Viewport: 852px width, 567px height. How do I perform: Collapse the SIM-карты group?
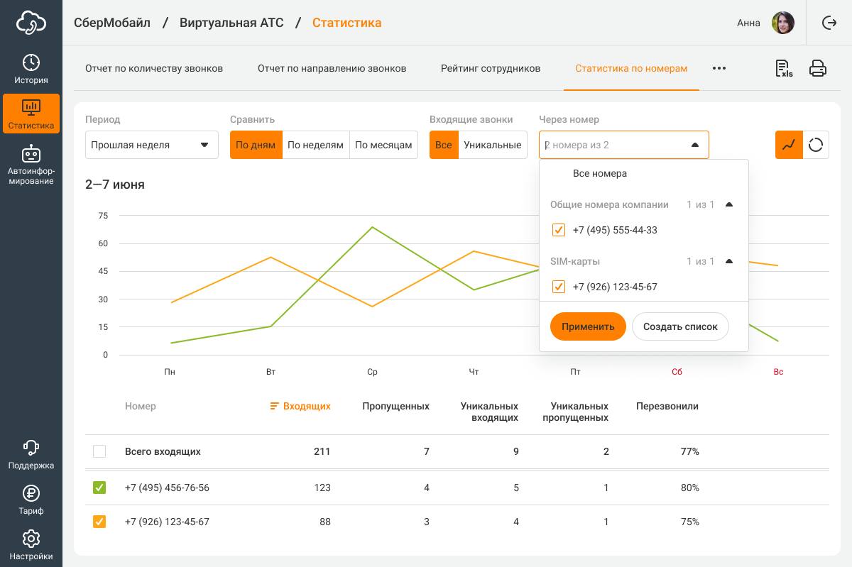point(728,261)
